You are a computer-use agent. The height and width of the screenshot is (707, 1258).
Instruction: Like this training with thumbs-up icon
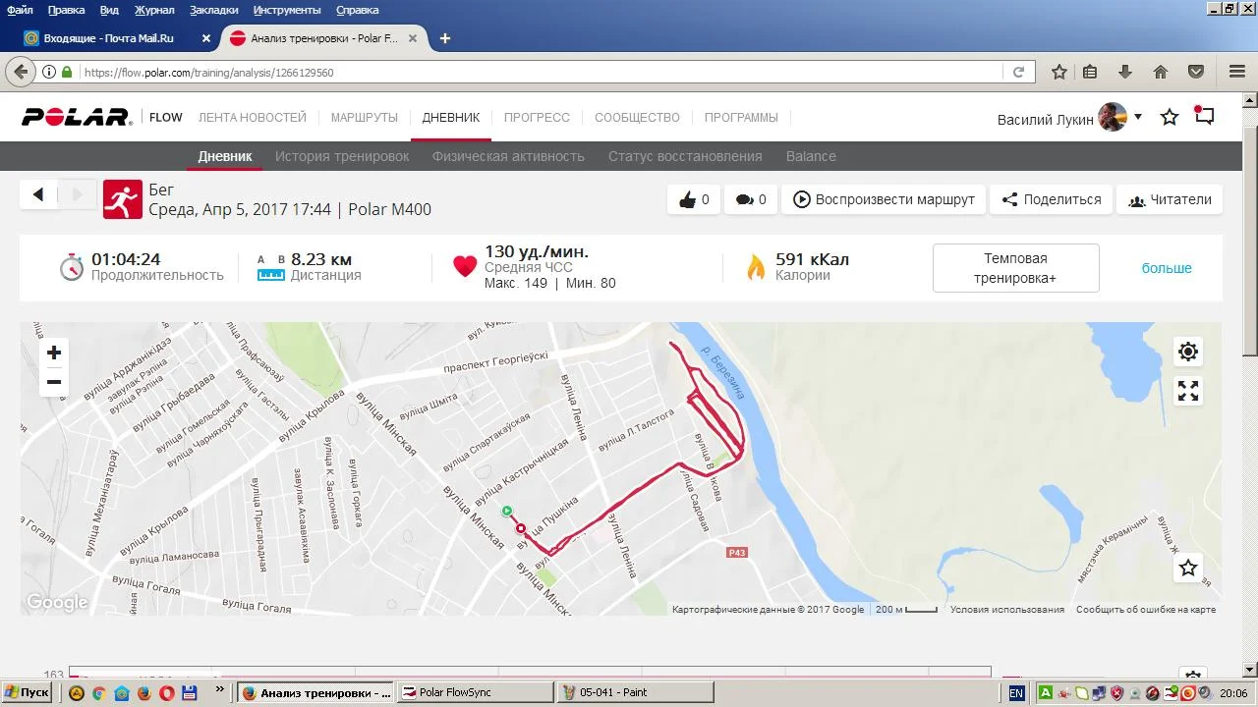pos(694,199)
